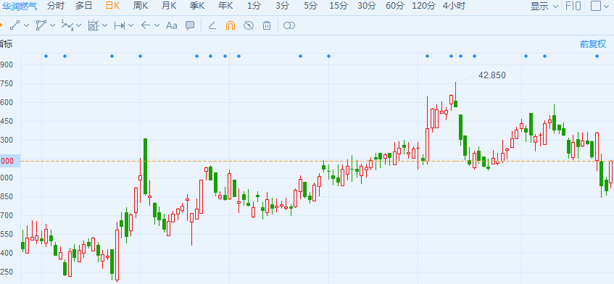Click the 华润燃气 stock name
The width and height of the screenshot is (614, 284).
click(19, 6)
